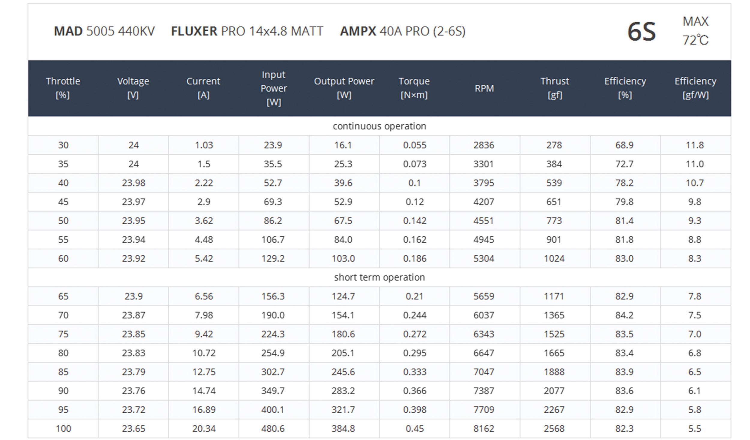
Task: Click the large 6S label
Action: pos(642,32)
